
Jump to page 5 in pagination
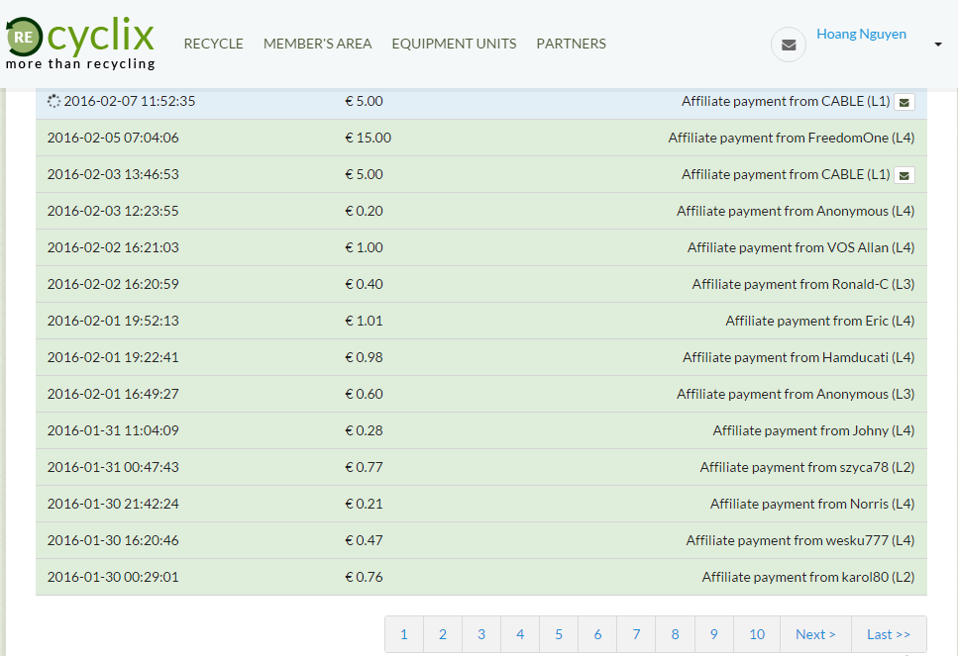[559, 634]
